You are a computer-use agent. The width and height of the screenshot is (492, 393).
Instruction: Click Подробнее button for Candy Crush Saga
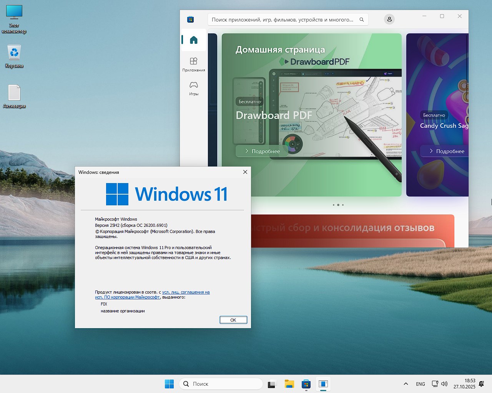tap(447, 151)
